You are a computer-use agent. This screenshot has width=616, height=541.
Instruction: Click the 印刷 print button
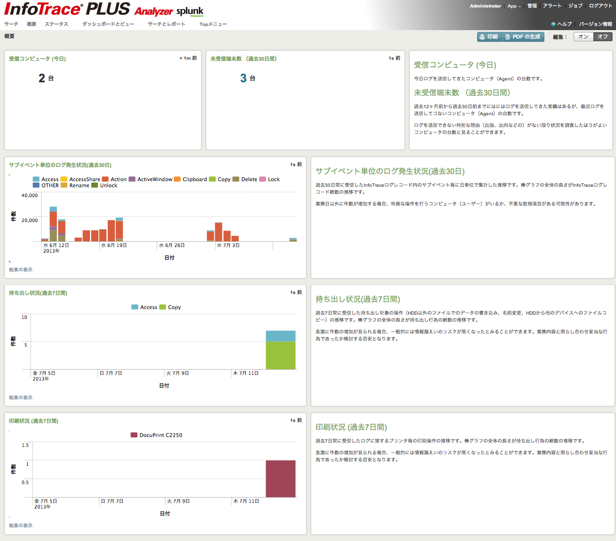[x=489, y=37]
